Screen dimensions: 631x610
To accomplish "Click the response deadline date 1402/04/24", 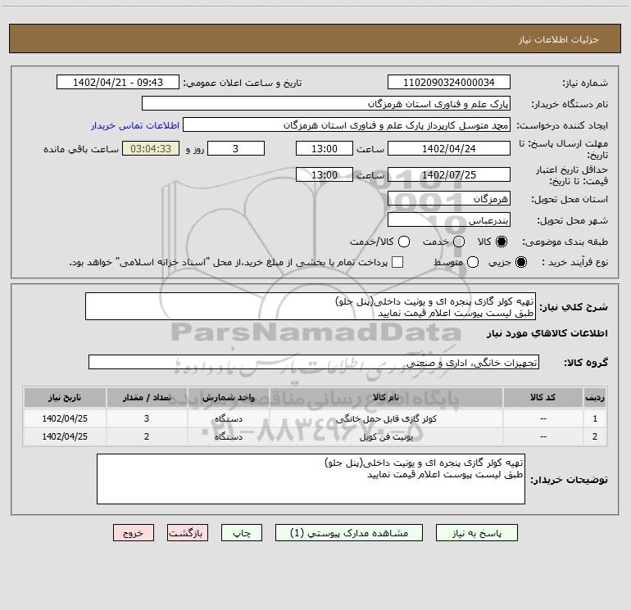I will pos(449,148).
